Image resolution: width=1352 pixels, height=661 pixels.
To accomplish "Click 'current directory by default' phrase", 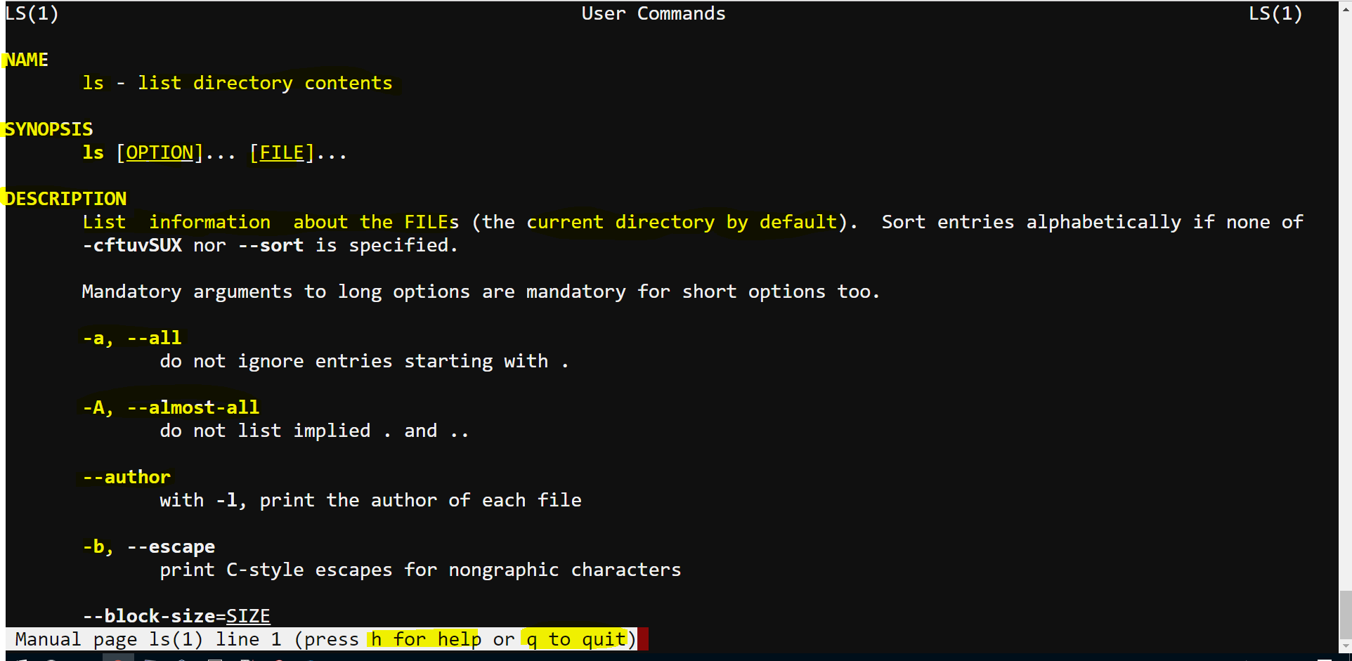I will 682,222.
